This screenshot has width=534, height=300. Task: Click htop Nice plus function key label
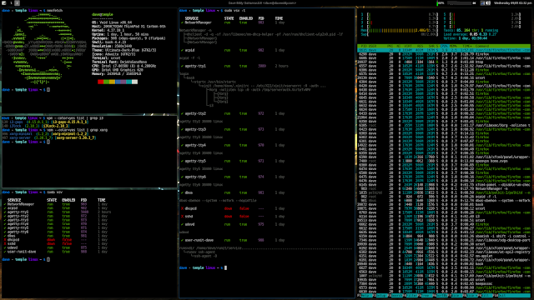(472, 296)
